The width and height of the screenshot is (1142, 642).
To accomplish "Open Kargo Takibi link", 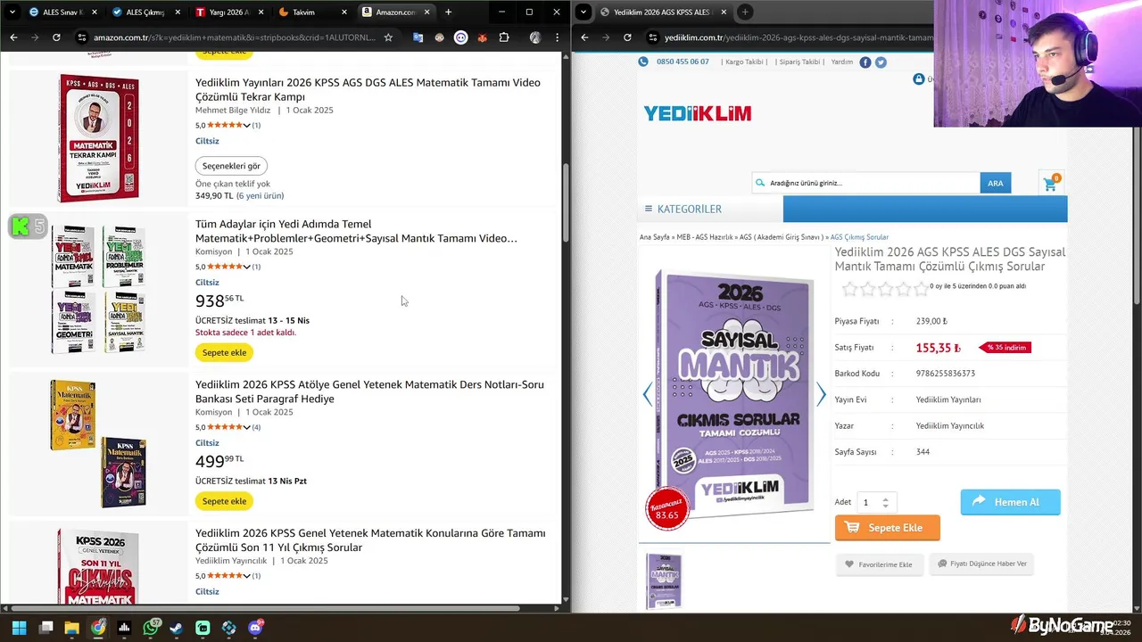I will 744,62.
